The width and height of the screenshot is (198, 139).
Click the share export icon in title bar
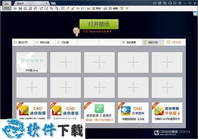click(160, 3)
